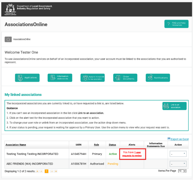
Task: Open the Notifications tile
Action: pos(158,78)
